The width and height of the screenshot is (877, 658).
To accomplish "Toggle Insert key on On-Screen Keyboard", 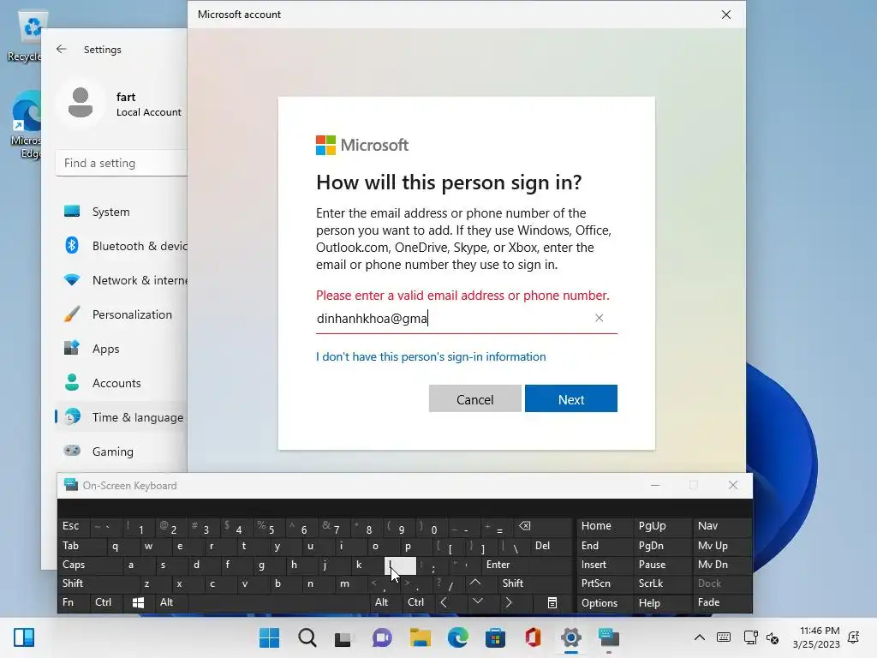I will point(605,565).
